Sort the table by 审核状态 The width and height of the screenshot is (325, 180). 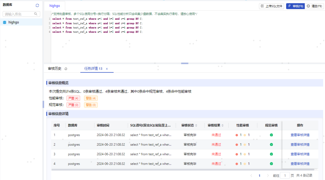tap(196, 126)
